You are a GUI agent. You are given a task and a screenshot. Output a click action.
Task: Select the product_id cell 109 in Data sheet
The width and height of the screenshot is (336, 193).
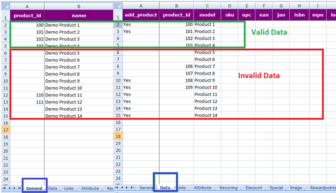pyautogui.click(x=176, y=87)
